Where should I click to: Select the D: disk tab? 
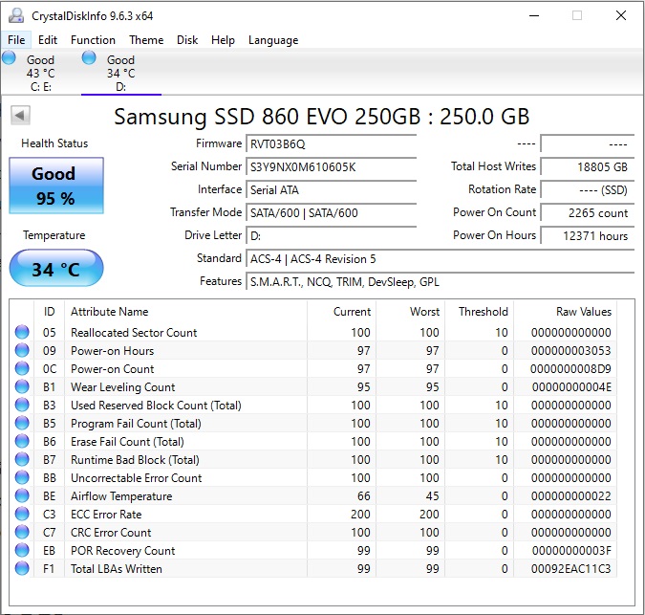pos(121,73)
